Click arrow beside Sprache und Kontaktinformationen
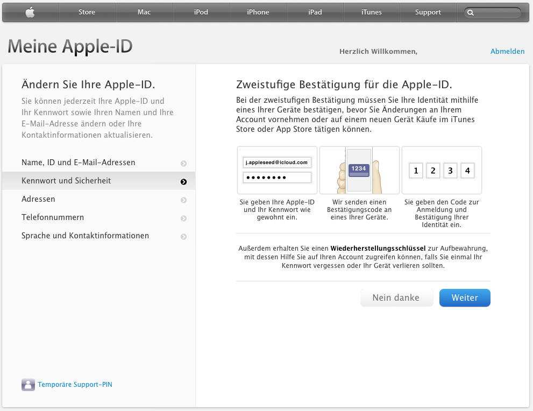The height and width of the screenshot is (411, 533). tap(183, 237)
